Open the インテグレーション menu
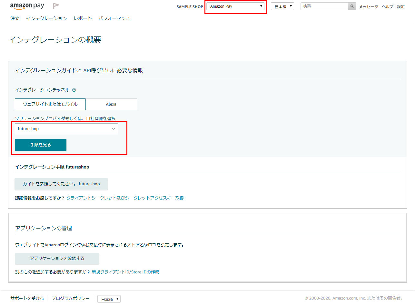Viewport: 416px width, 306px height. [x=46, y=18]
